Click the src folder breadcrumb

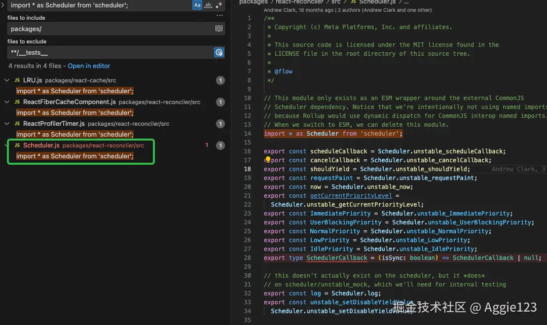(x=336, y=2)
